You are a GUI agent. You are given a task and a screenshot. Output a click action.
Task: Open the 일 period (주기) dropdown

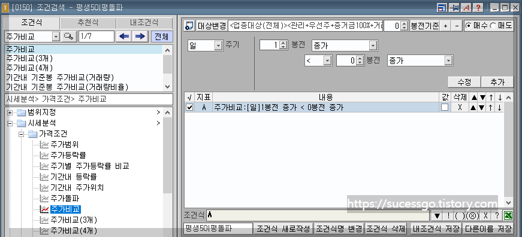tap(218, 45)
